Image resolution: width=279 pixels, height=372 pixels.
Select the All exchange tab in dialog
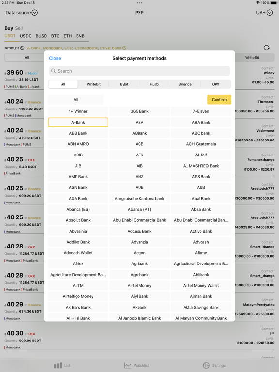(x=63, y=84)
